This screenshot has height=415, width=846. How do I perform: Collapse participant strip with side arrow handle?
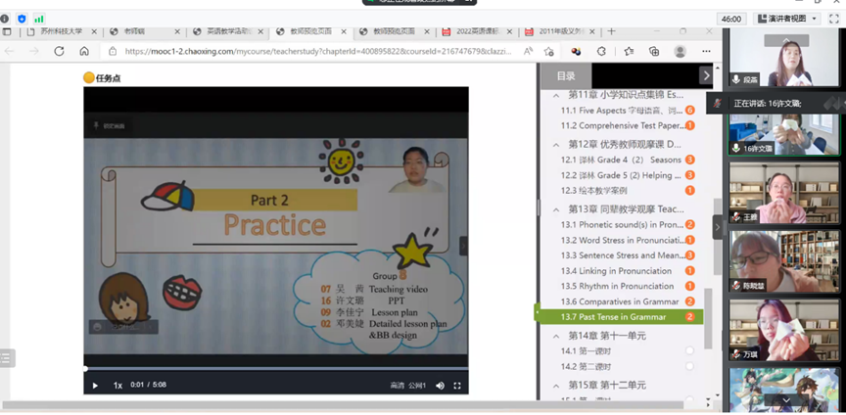tap(718, 227)
